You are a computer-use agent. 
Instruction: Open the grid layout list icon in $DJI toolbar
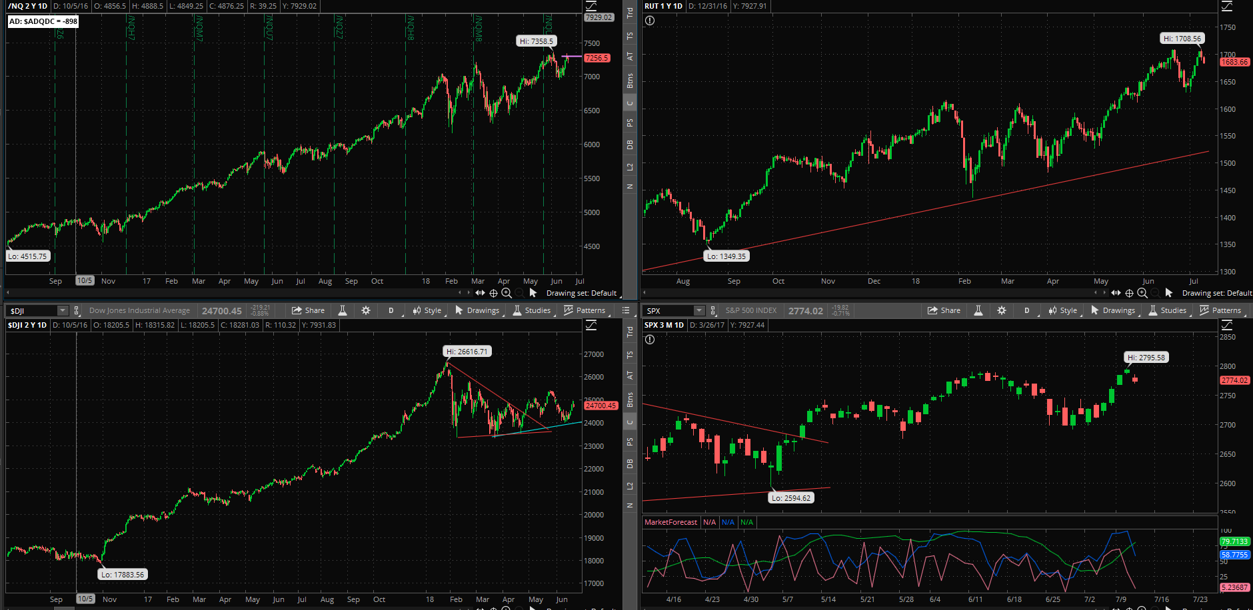click(626, 310)
